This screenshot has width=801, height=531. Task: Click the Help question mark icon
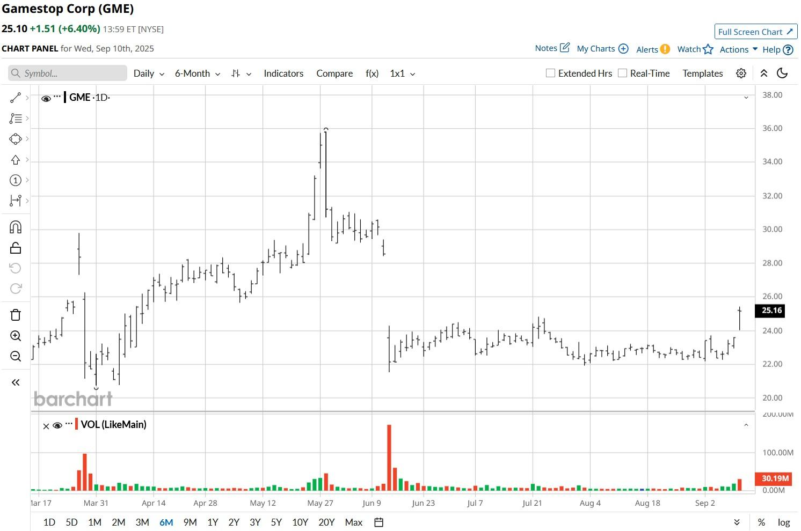tap(788, 50)
